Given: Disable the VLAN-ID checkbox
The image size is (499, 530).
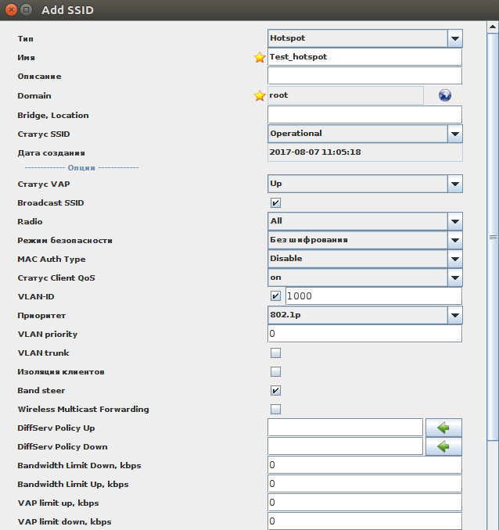Looking at the screenshot, I should pos(275,296).
